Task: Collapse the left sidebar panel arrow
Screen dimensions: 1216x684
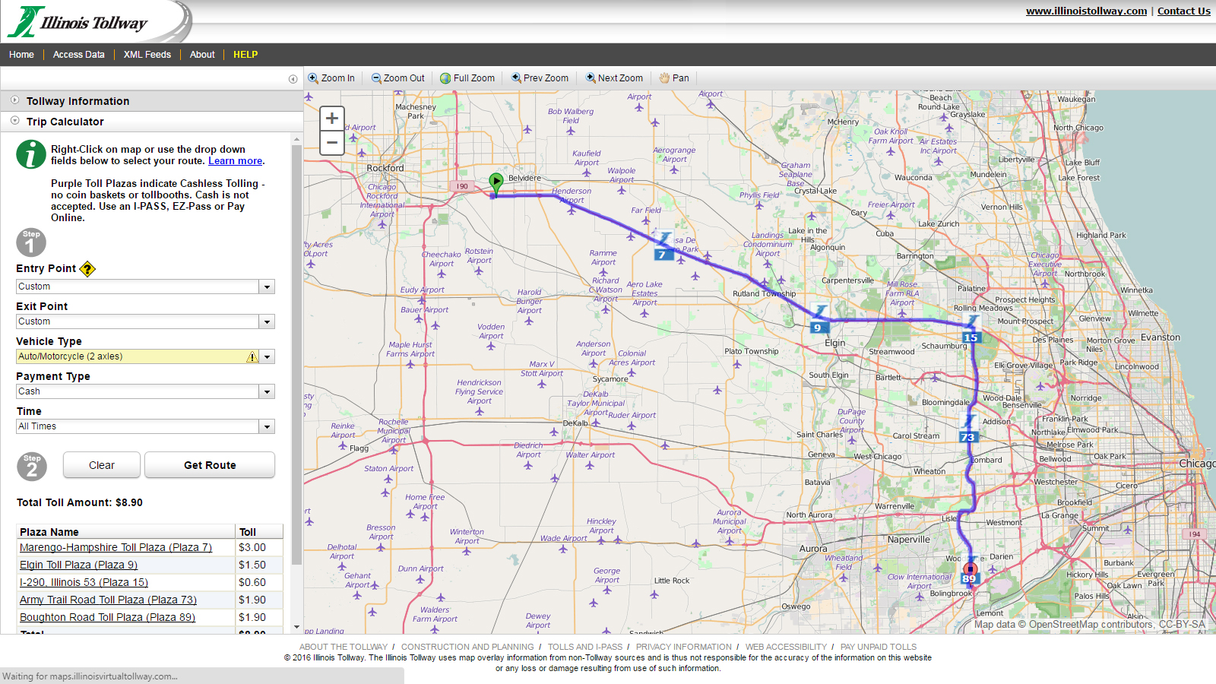Action: (293, 79)
